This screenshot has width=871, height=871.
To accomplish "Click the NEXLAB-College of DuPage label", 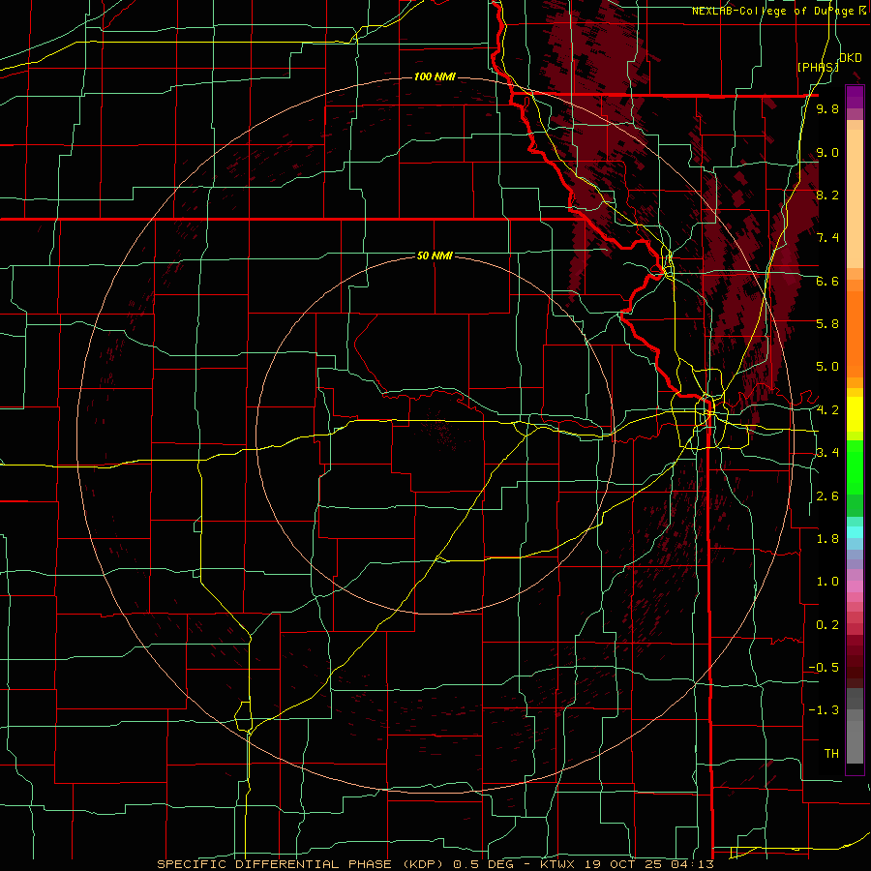I will click(x=774, y=11).
